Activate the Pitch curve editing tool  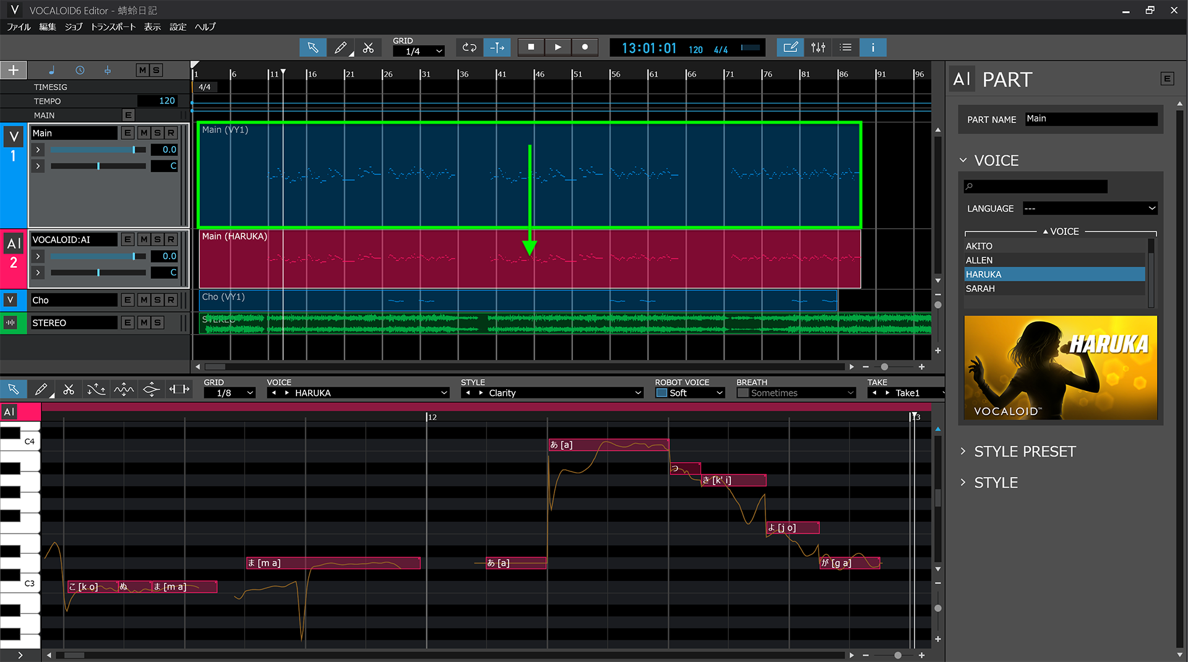96,389
